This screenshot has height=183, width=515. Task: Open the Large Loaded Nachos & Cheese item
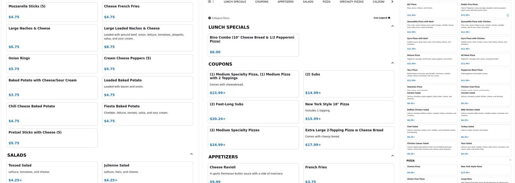(147, 38)
